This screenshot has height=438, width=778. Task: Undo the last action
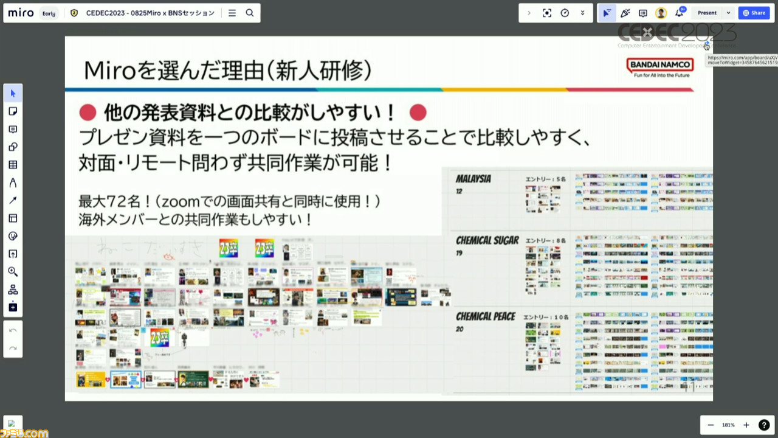[x=13, y=330]
